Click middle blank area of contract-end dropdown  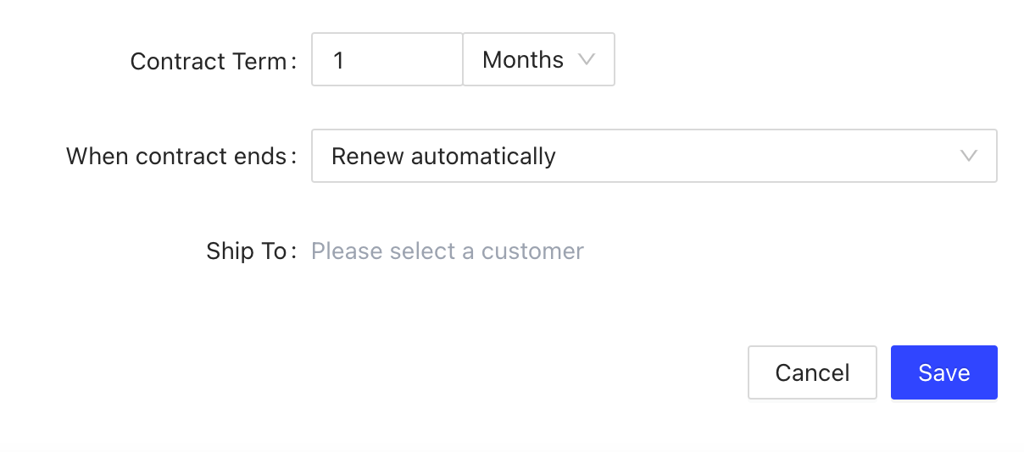click(x=746, y=156)
